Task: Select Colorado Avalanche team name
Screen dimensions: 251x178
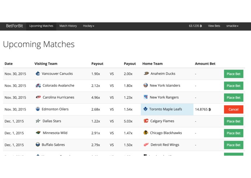Action: (59, 85)
